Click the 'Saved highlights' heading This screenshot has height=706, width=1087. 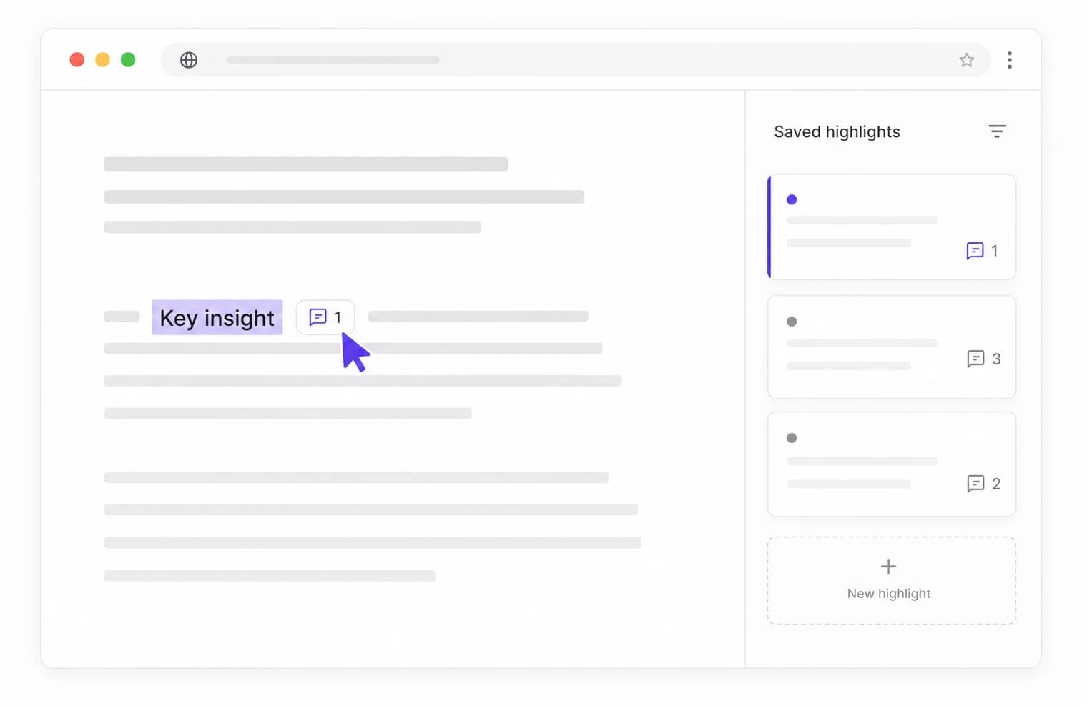tap(837, 132)
